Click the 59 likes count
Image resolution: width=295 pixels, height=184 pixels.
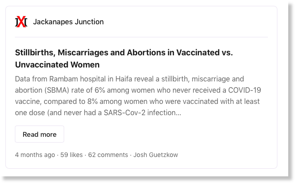pyautogui.click(x=71, y=155)
